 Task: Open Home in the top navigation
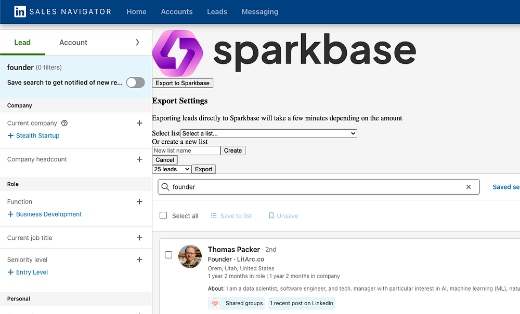click(136, 11)
